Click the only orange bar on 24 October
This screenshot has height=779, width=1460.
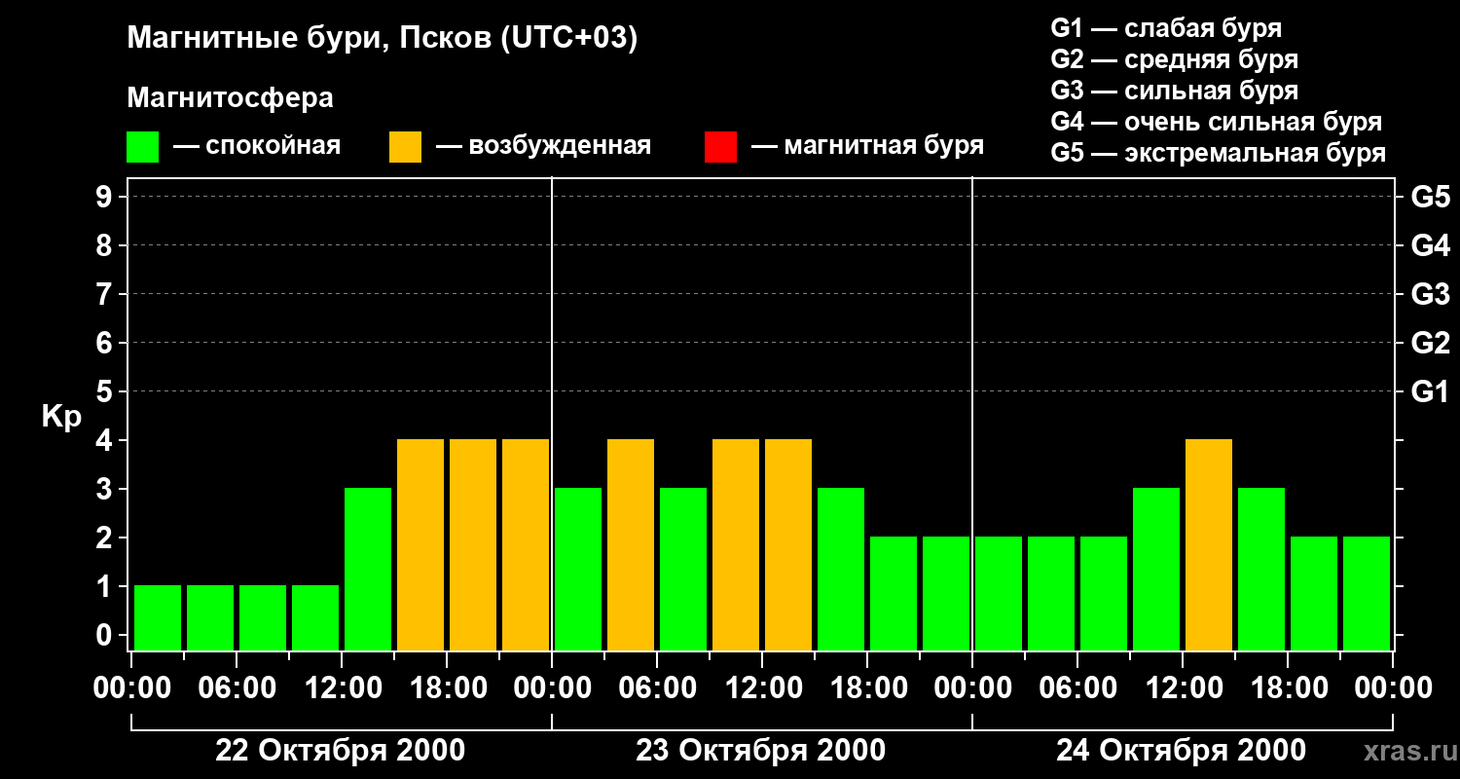pos(1209,544)
